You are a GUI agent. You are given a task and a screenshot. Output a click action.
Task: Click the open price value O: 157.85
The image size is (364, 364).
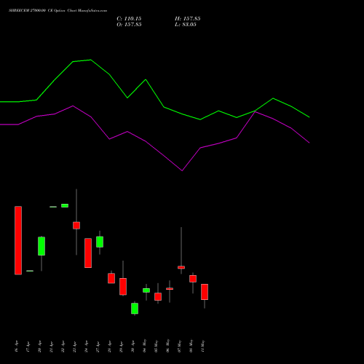(x=129, y=25)
